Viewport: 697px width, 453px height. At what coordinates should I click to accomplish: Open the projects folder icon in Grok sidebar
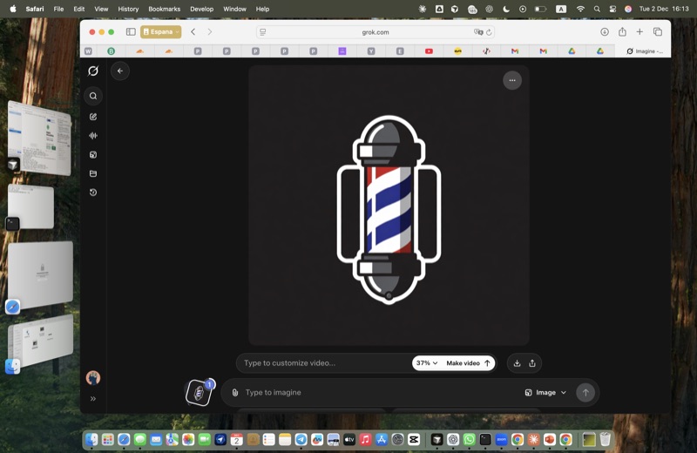pyautogui.click(x=93, y=174)
